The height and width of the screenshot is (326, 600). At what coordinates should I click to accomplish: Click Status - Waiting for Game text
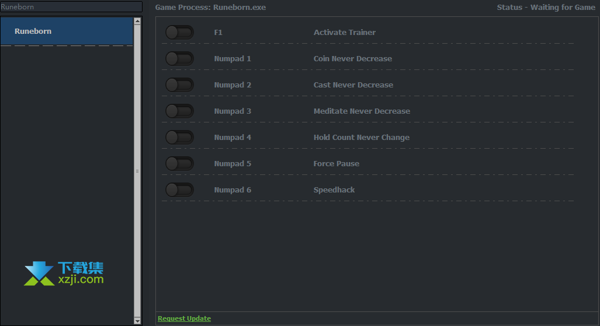546,8
